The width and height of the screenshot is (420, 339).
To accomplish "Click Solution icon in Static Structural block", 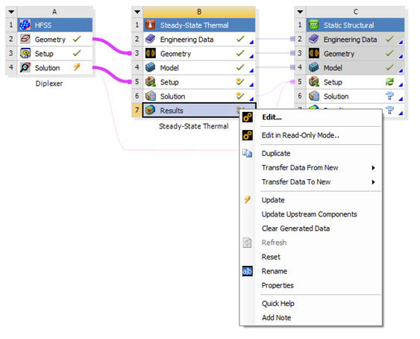I will point(313,96).
